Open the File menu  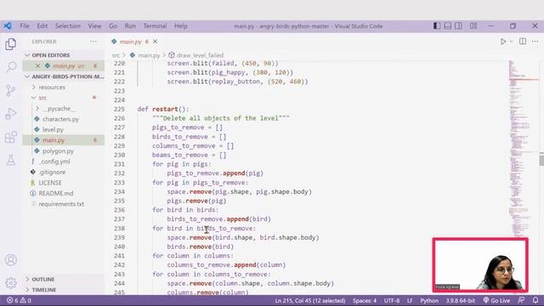(25, 26)
